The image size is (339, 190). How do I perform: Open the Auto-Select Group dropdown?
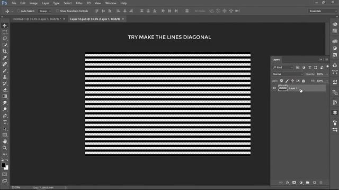pyautogui.click(x=44, y=11)
